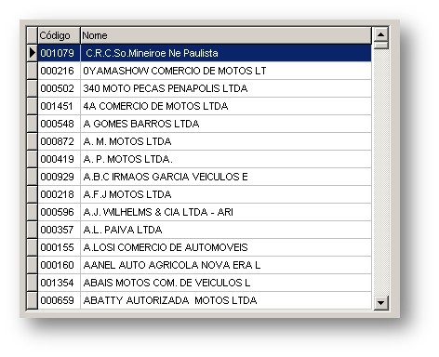Click the code cell 000218

pyautogui.click(x=59, y=194)
